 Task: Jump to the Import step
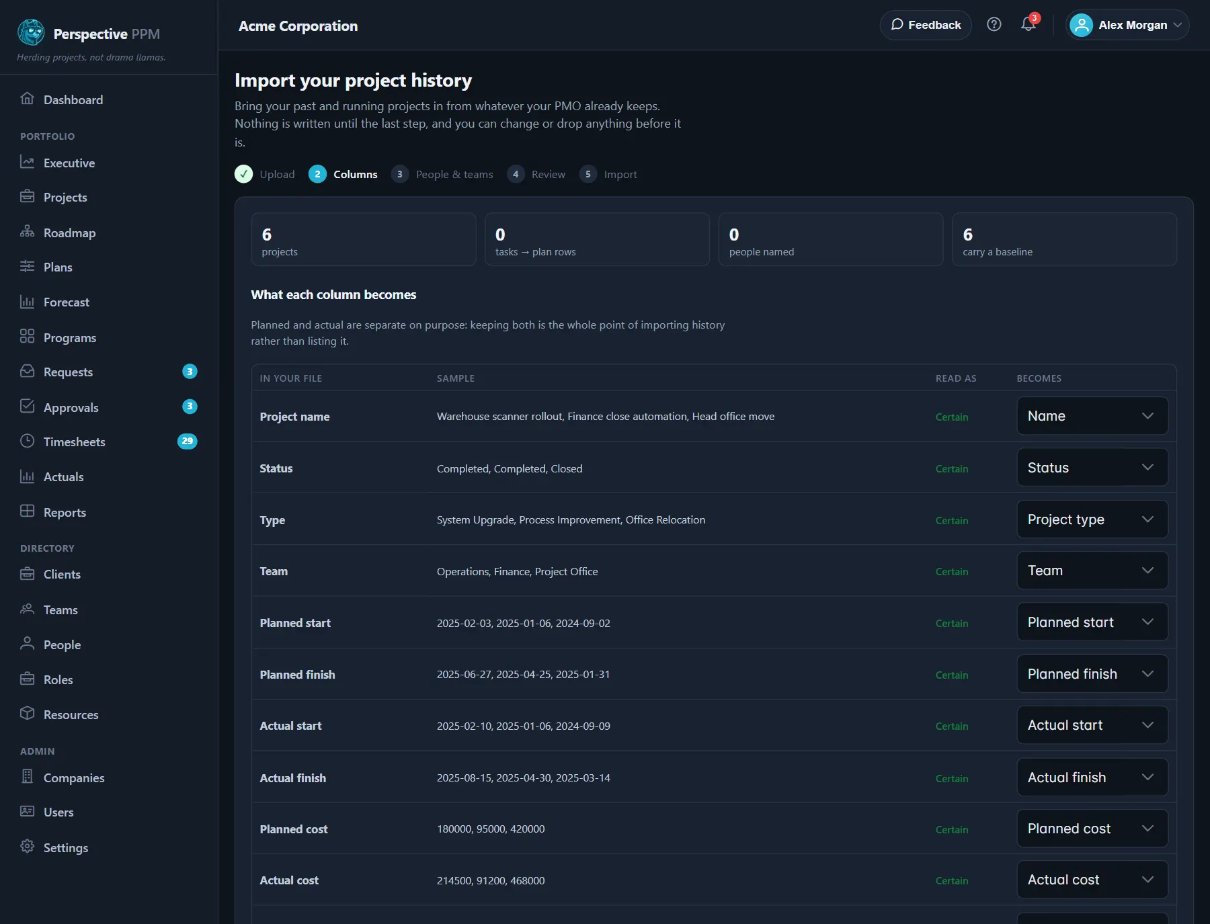point(608,174)
